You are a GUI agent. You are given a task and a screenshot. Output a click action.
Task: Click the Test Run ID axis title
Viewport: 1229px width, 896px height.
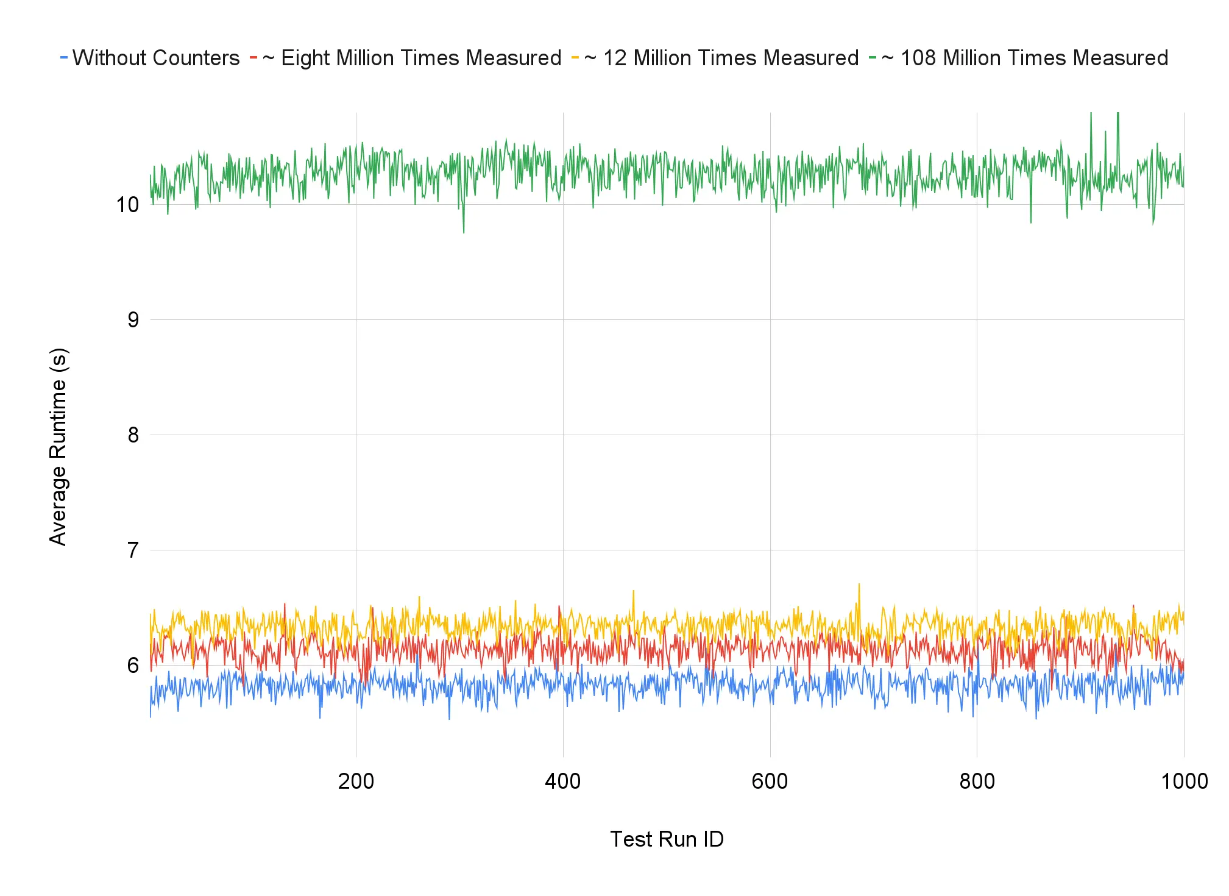(x=667, y=839)
